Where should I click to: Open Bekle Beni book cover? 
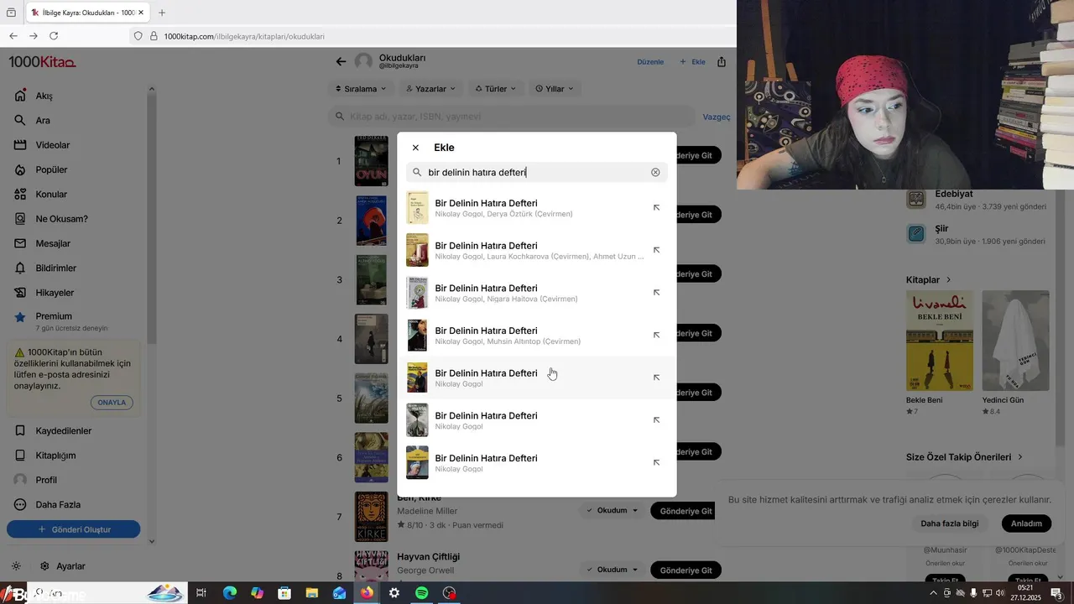(x=940, y=341)
